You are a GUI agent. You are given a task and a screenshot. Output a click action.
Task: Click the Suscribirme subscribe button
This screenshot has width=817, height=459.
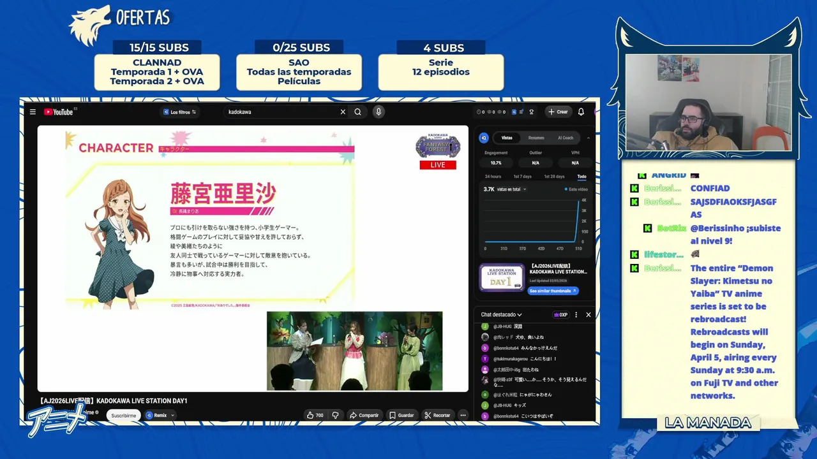[123, 415]
